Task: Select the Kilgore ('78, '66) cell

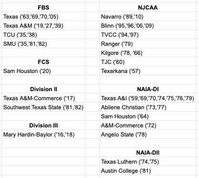Action: point(148,52)
